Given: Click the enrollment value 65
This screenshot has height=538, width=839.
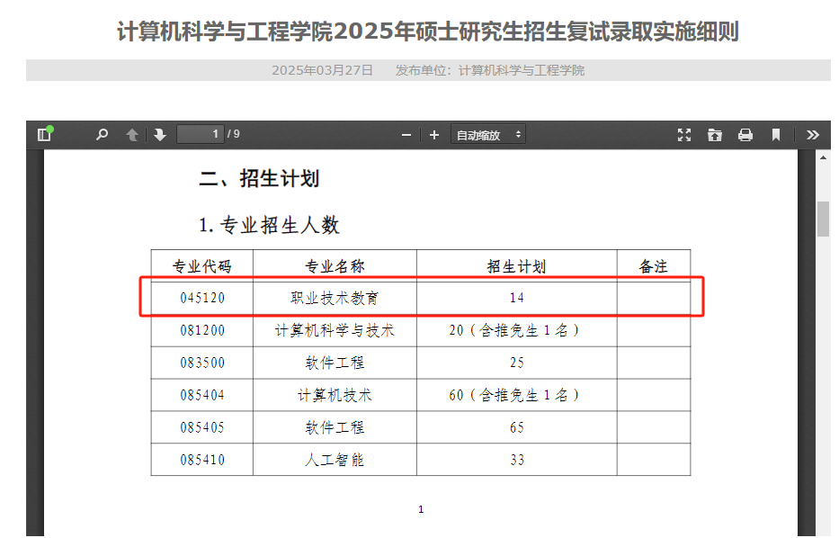Looking at the screenshot, I should point(517,427).
